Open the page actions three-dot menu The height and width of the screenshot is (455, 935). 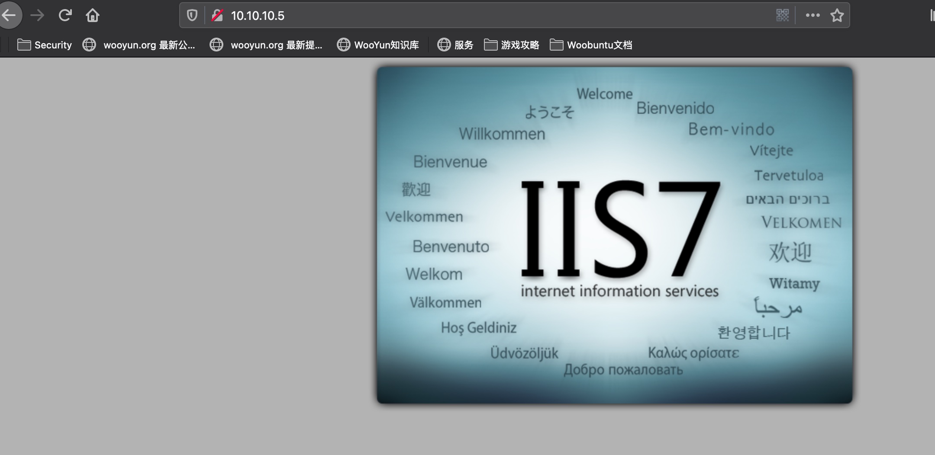pyautogui.click(x=812, y=16)
